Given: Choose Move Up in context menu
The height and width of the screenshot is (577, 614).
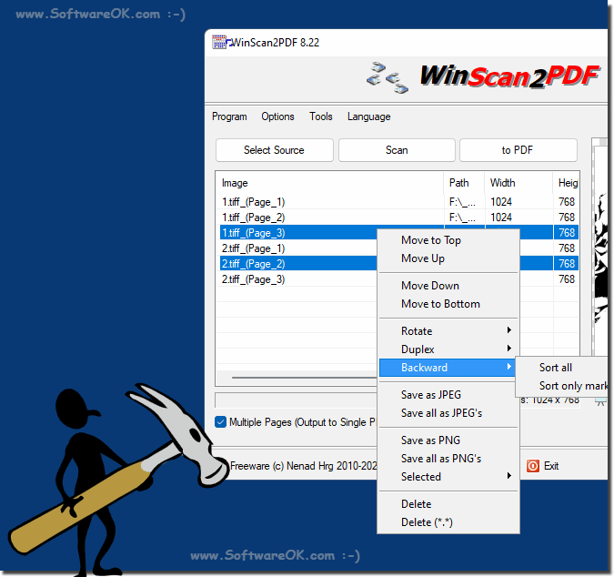Looking at the screenshot, I should (448, 258).
